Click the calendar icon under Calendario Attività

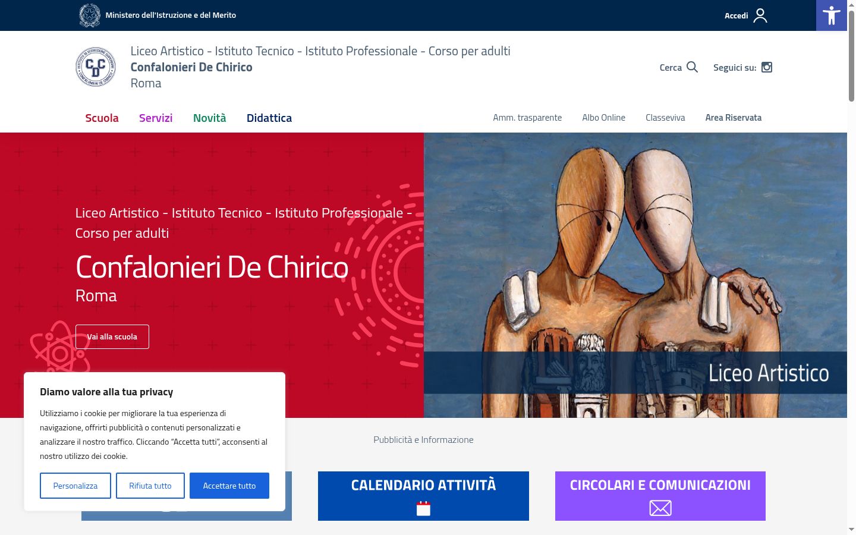423,508
